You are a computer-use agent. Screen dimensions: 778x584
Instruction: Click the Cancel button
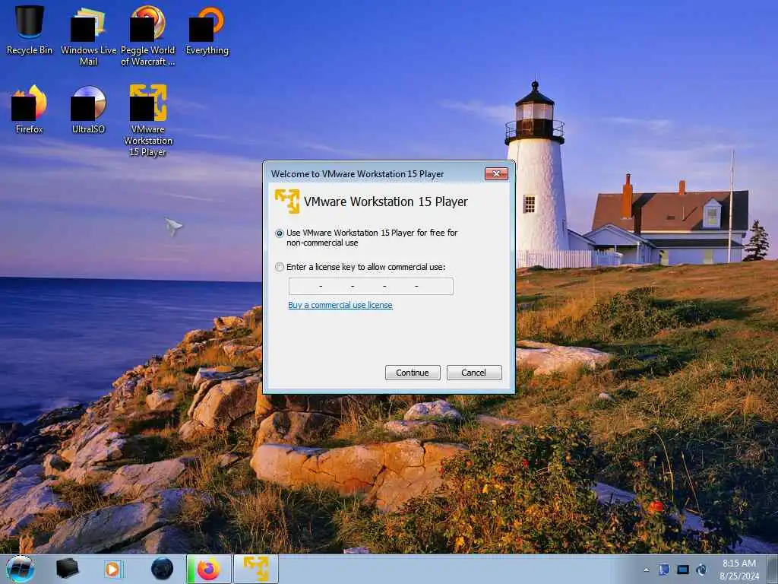(x=474, y=373)
